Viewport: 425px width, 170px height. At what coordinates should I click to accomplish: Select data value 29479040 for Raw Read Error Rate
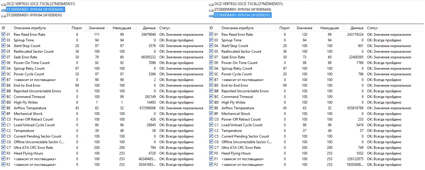click(148, 35)
